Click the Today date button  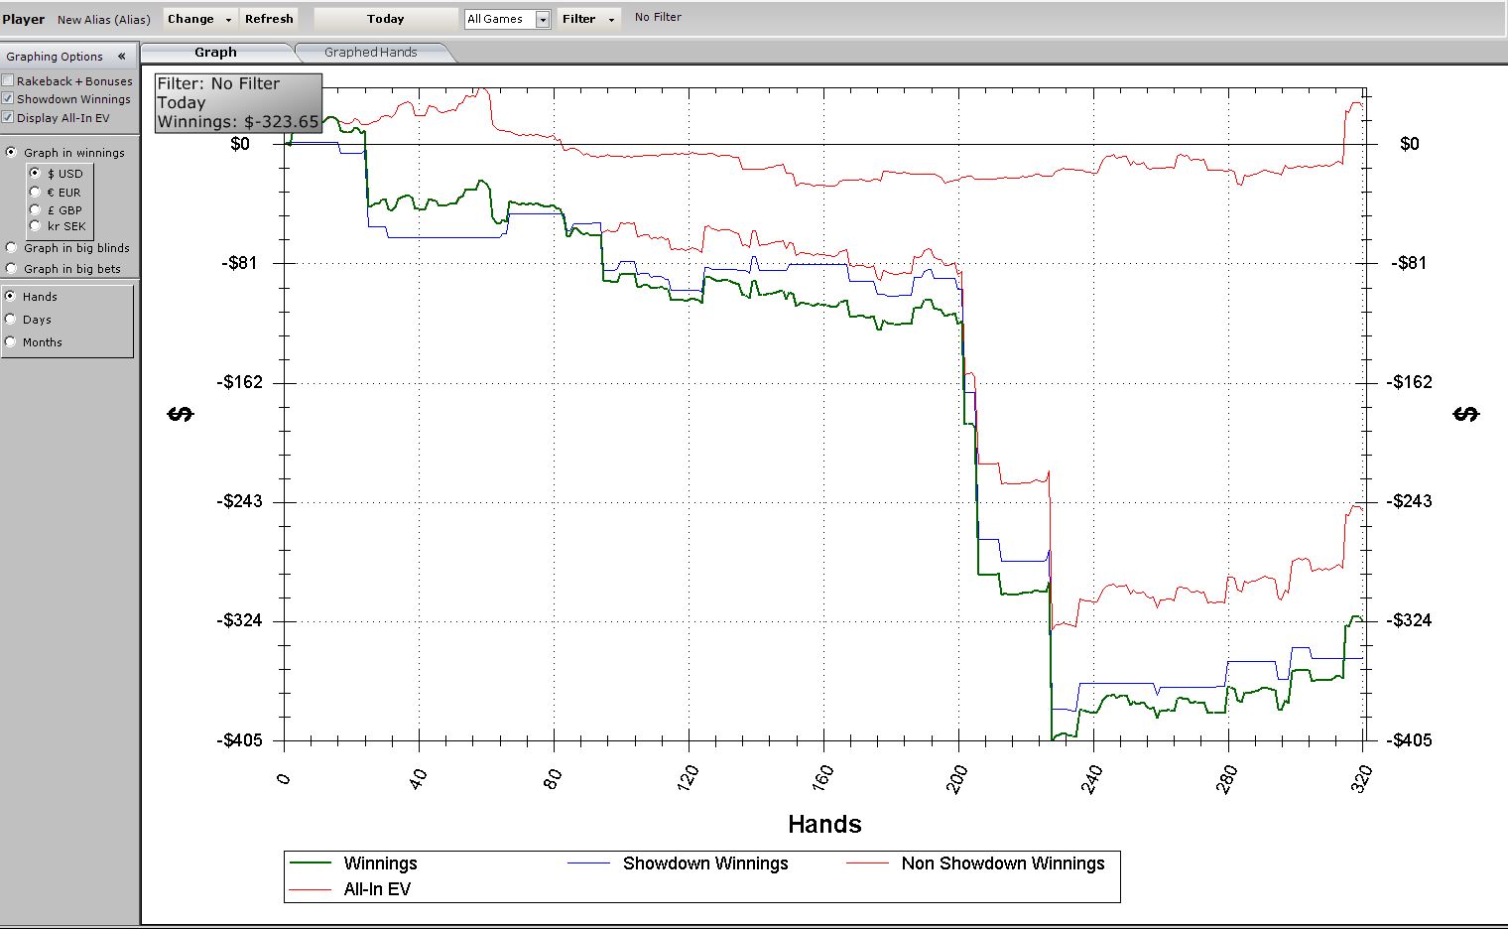385,19
